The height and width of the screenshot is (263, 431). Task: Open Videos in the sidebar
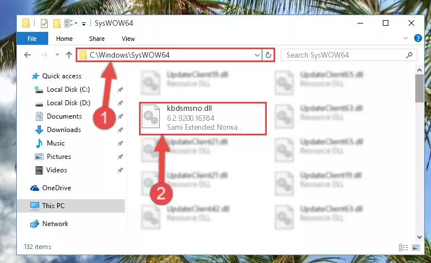click(x=57, y=170)
